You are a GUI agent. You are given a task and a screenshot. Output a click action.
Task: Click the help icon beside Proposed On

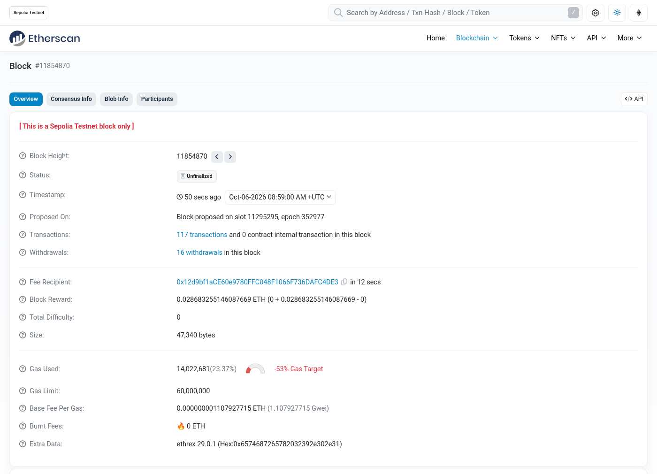click(x=23, y=217)
